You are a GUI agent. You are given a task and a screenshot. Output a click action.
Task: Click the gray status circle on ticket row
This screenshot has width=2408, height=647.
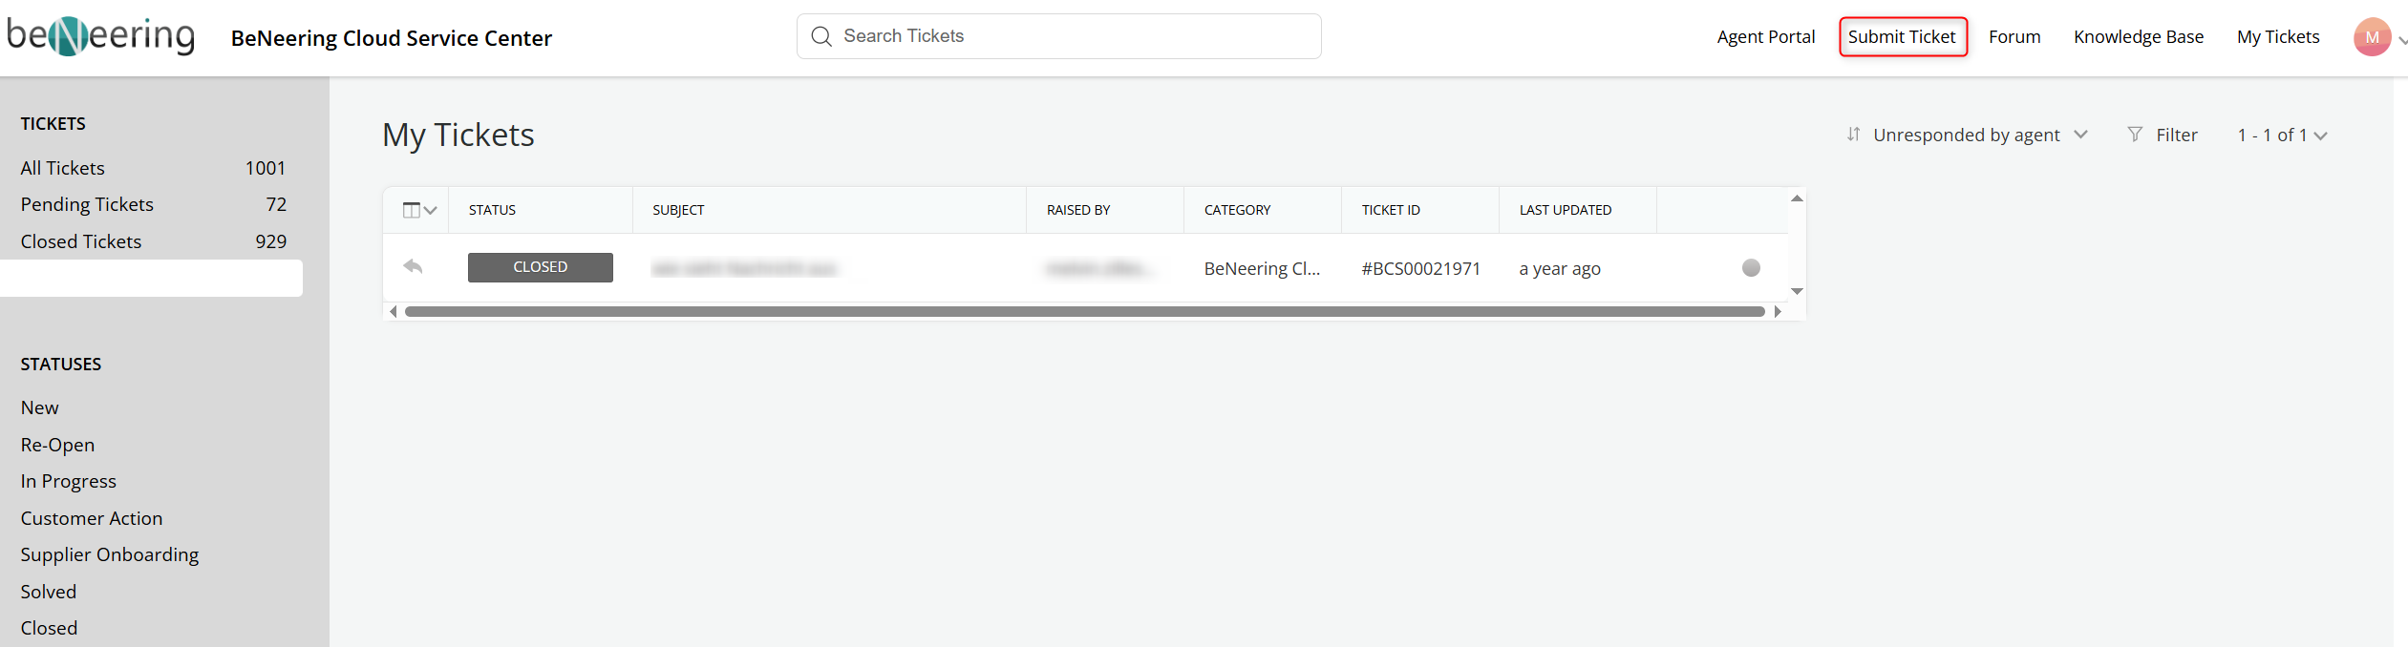pyautogui.click(x=1750, y=268)
